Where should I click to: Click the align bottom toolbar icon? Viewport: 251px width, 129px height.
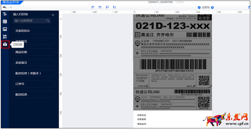114,7
